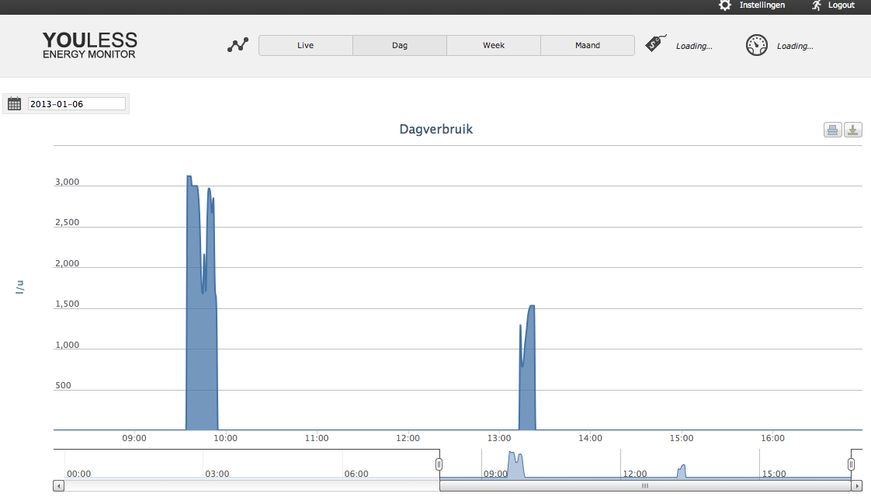The image size is (871, 504).
Task: Click the navigator scrollbar right arrow
Action: [856, 485]
